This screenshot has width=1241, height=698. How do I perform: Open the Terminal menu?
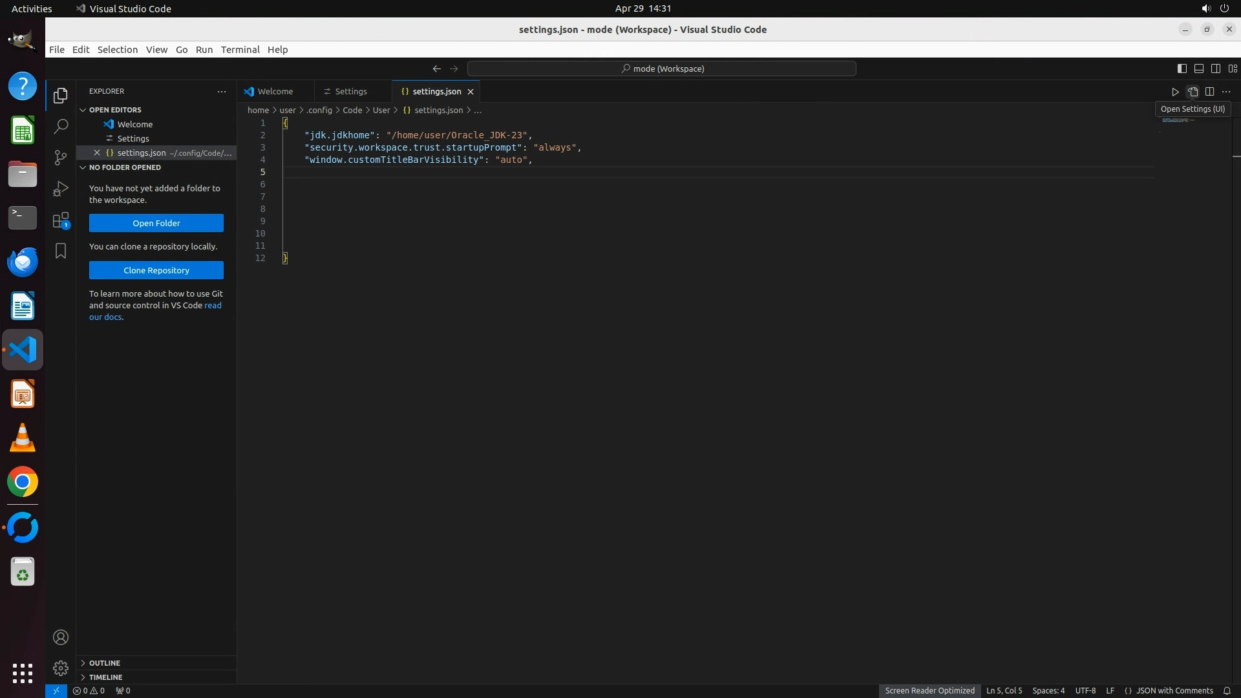(240, 50)
